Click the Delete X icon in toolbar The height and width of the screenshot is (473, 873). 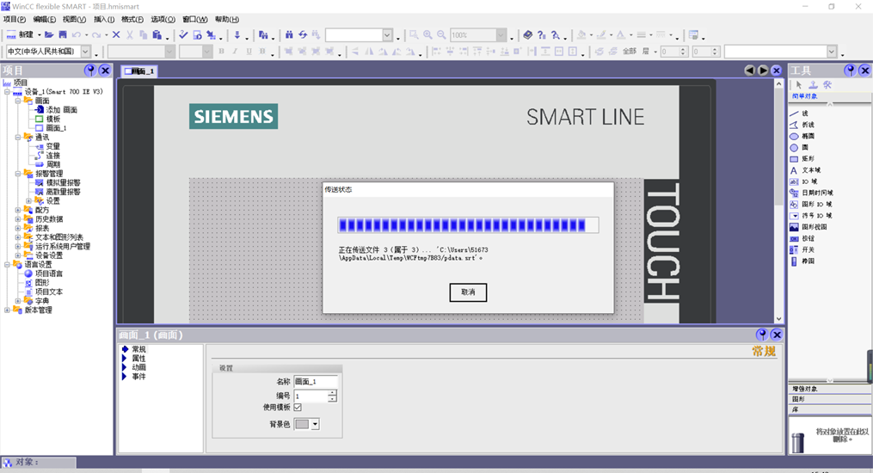point(116,35)
